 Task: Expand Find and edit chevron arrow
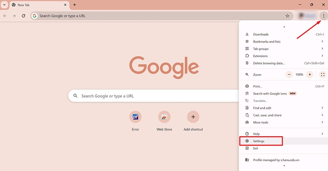tap(322, 108)
